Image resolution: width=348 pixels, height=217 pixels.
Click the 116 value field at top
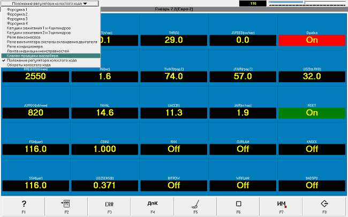pos(253,3)
